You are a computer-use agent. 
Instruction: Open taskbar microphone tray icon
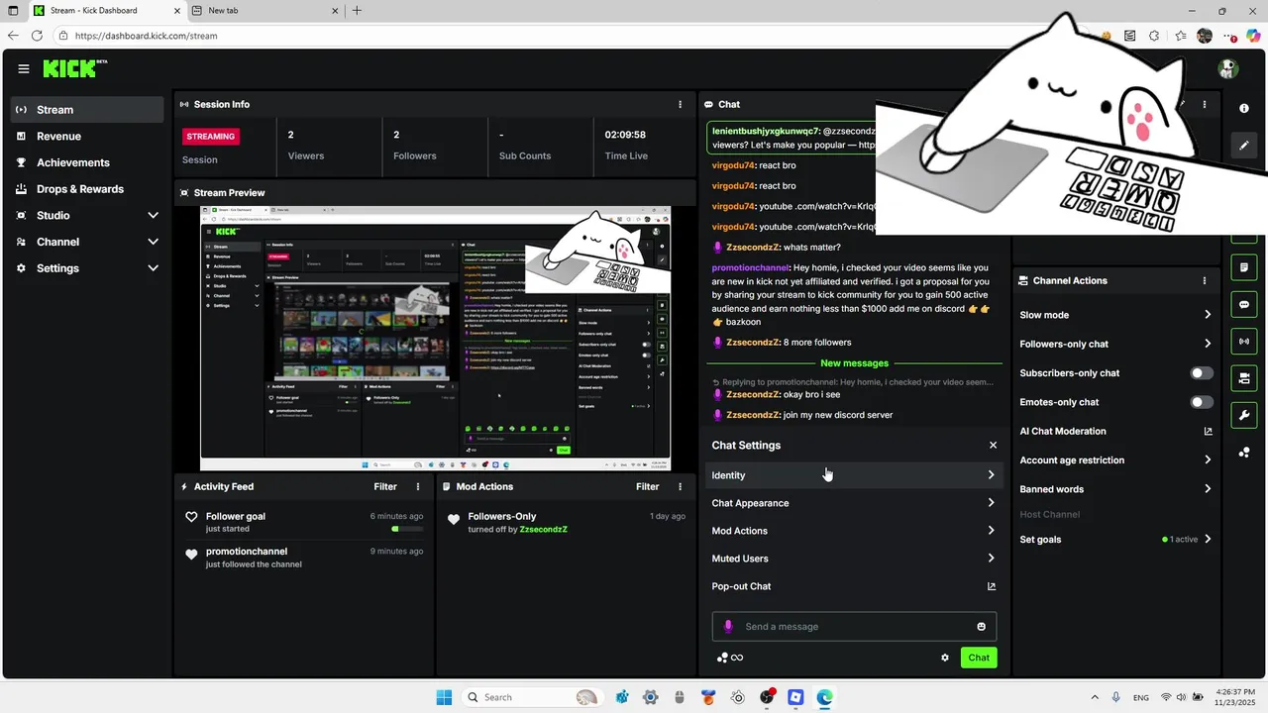coord(1116,697)
